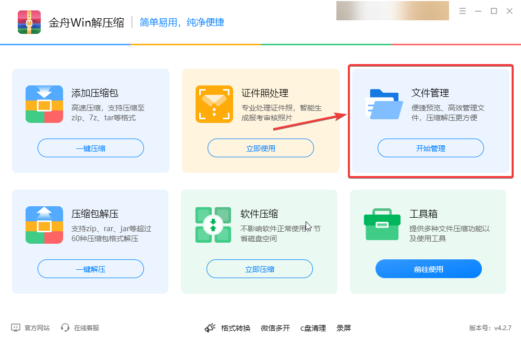The width and height of the screenshot is (521, 338).
Task: Click the blue 文件管理 folder icon
Action: (384, 104)
